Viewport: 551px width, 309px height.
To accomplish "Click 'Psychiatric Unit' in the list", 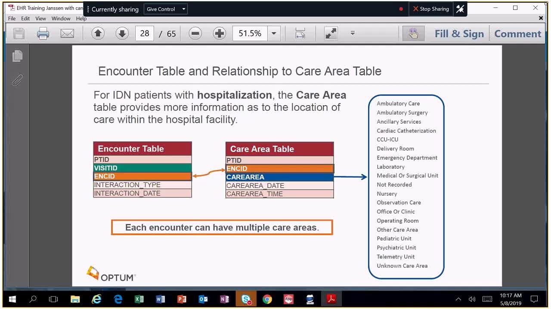I will click(x=396, y=248).
